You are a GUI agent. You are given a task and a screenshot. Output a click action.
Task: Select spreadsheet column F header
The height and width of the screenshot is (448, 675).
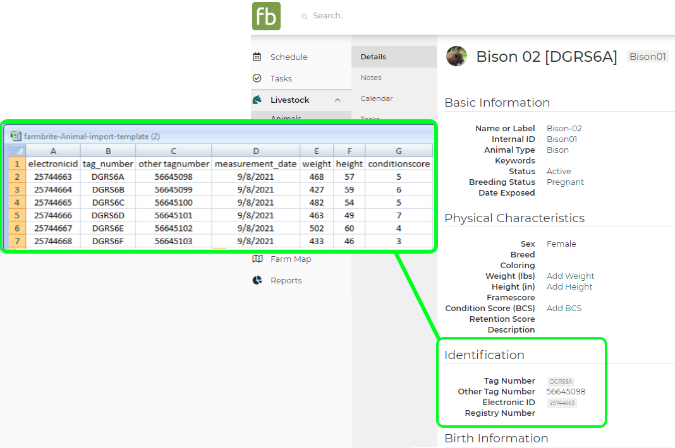click(349, 151)
